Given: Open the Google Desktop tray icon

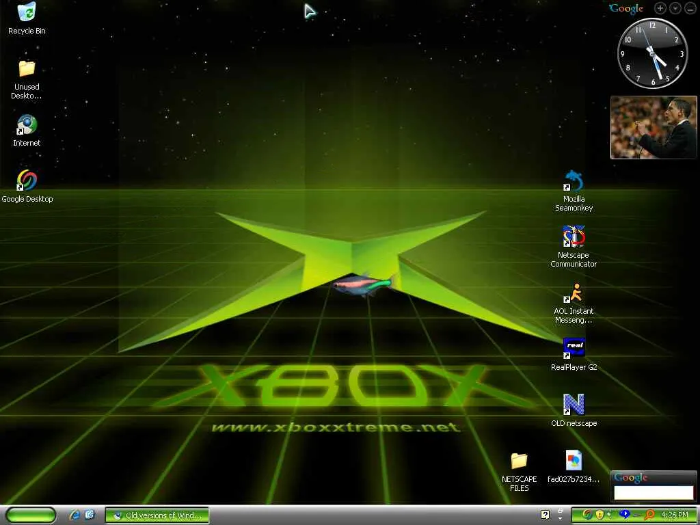Looking at the screenshot, I should tap(588, 515).
